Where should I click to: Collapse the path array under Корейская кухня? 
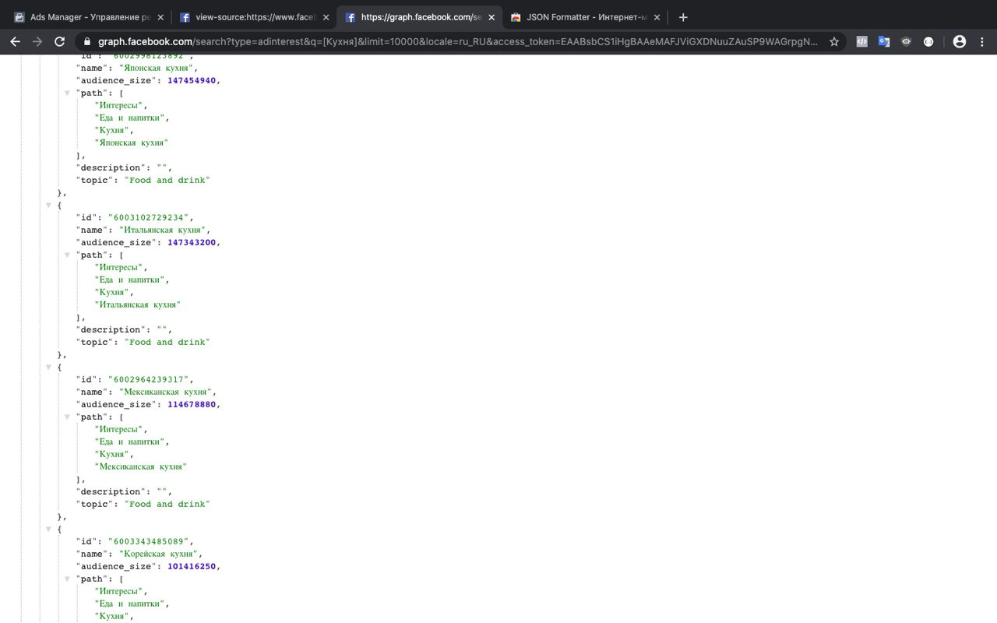click(x=68, y=579)
